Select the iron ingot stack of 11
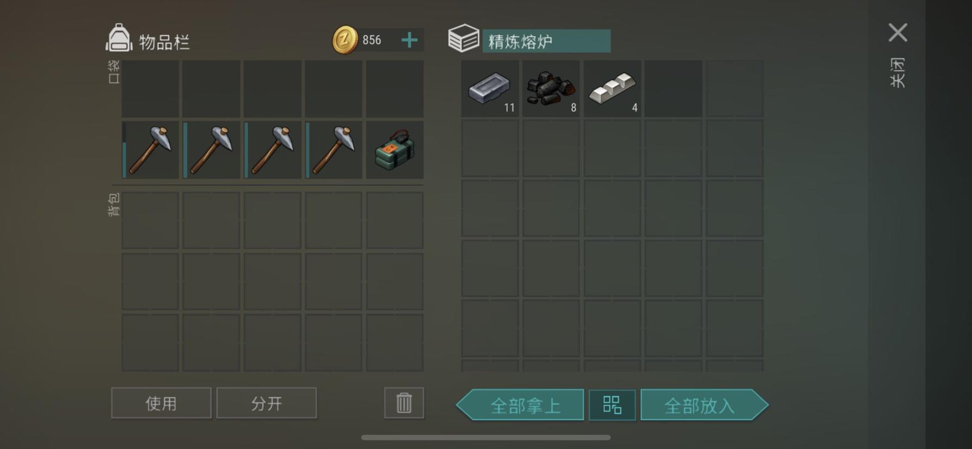Screen dimensions: 972x449 tap(490, 88)
